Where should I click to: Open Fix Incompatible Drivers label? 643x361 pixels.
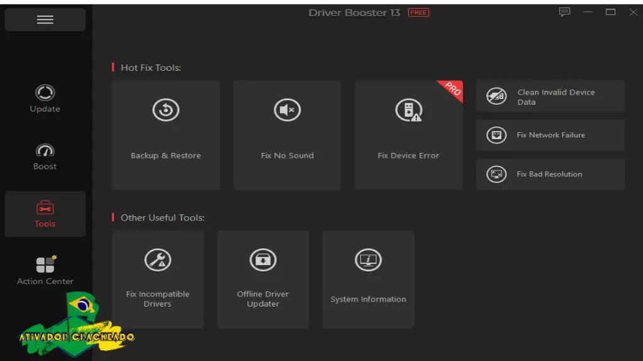point(158,299)
